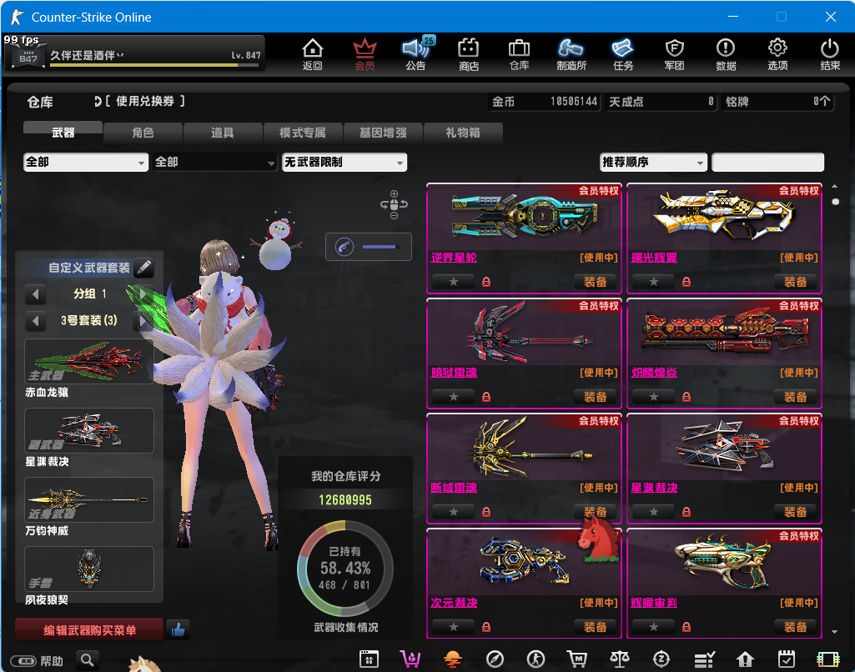Image resolution: width=855 pixels, height=672 pixels.
Task: Click the Z coin icon in bottom bar
Action: point(661,659)
